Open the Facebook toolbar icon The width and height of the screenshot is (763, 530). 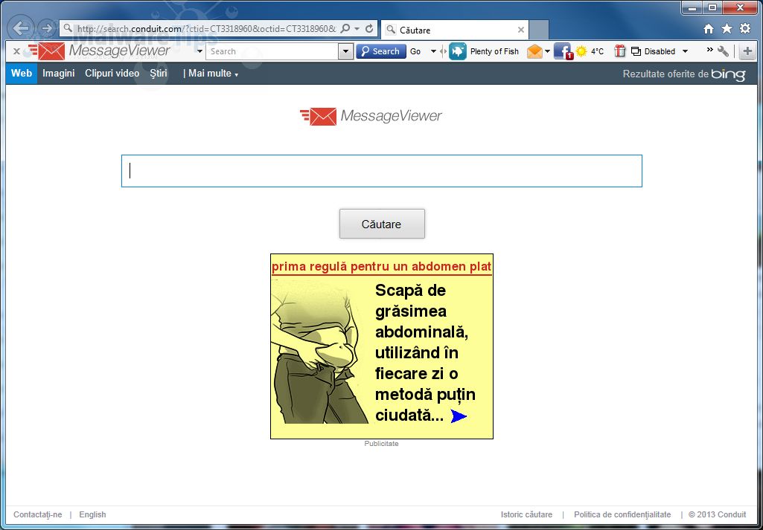(563, 51)
